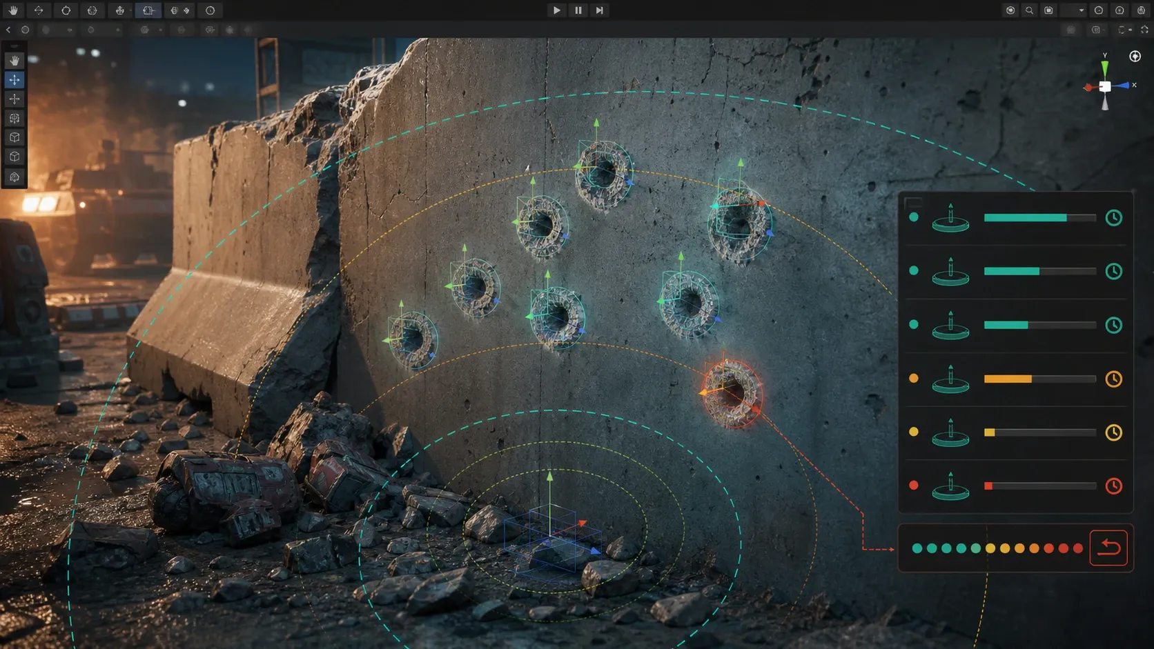Image resolution: width=1154 pixels, height=649 pixels.
Task: Select the last tool in the left tool strip
Action: [14, 177]
